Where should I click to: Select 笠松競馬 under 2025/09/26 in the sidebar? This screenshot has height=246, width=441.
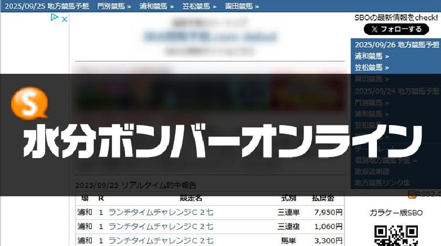point(372,68)
